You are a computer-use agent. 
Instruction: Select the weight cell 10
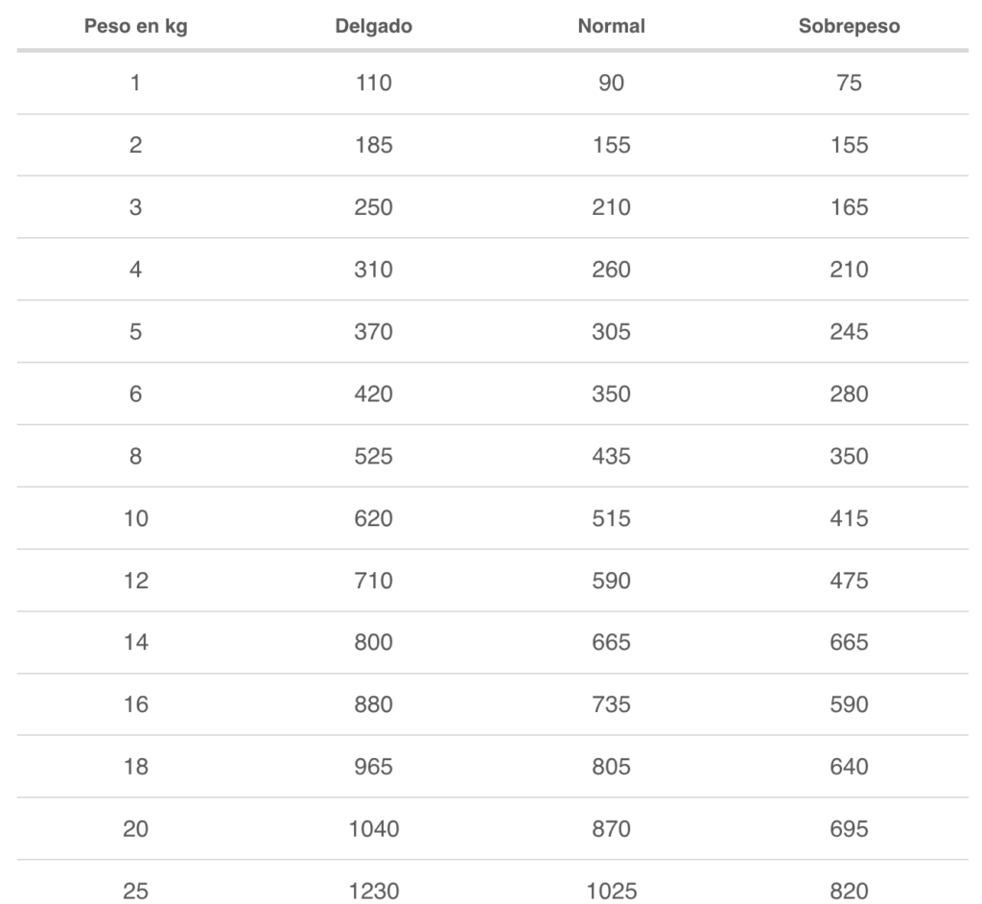click(x=136, y=518)
